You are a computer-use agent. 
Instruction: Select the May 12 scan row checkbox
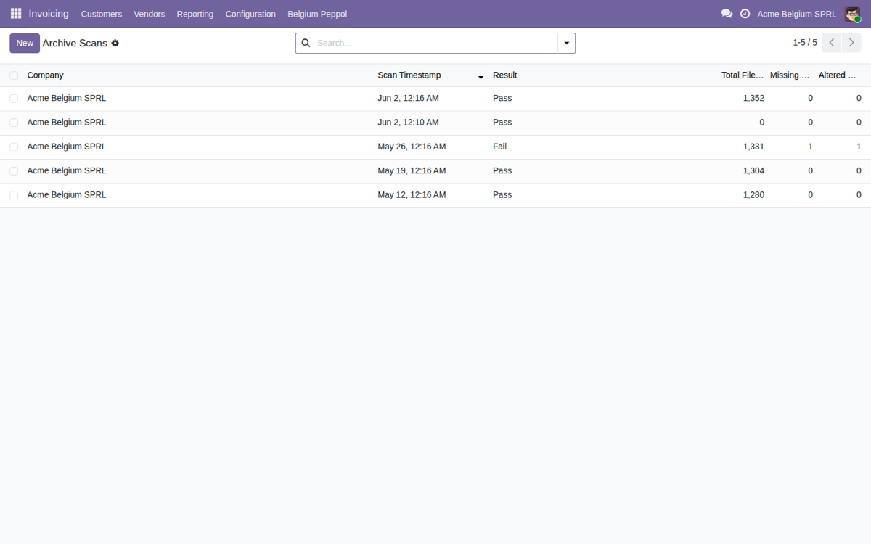[14, 195]
